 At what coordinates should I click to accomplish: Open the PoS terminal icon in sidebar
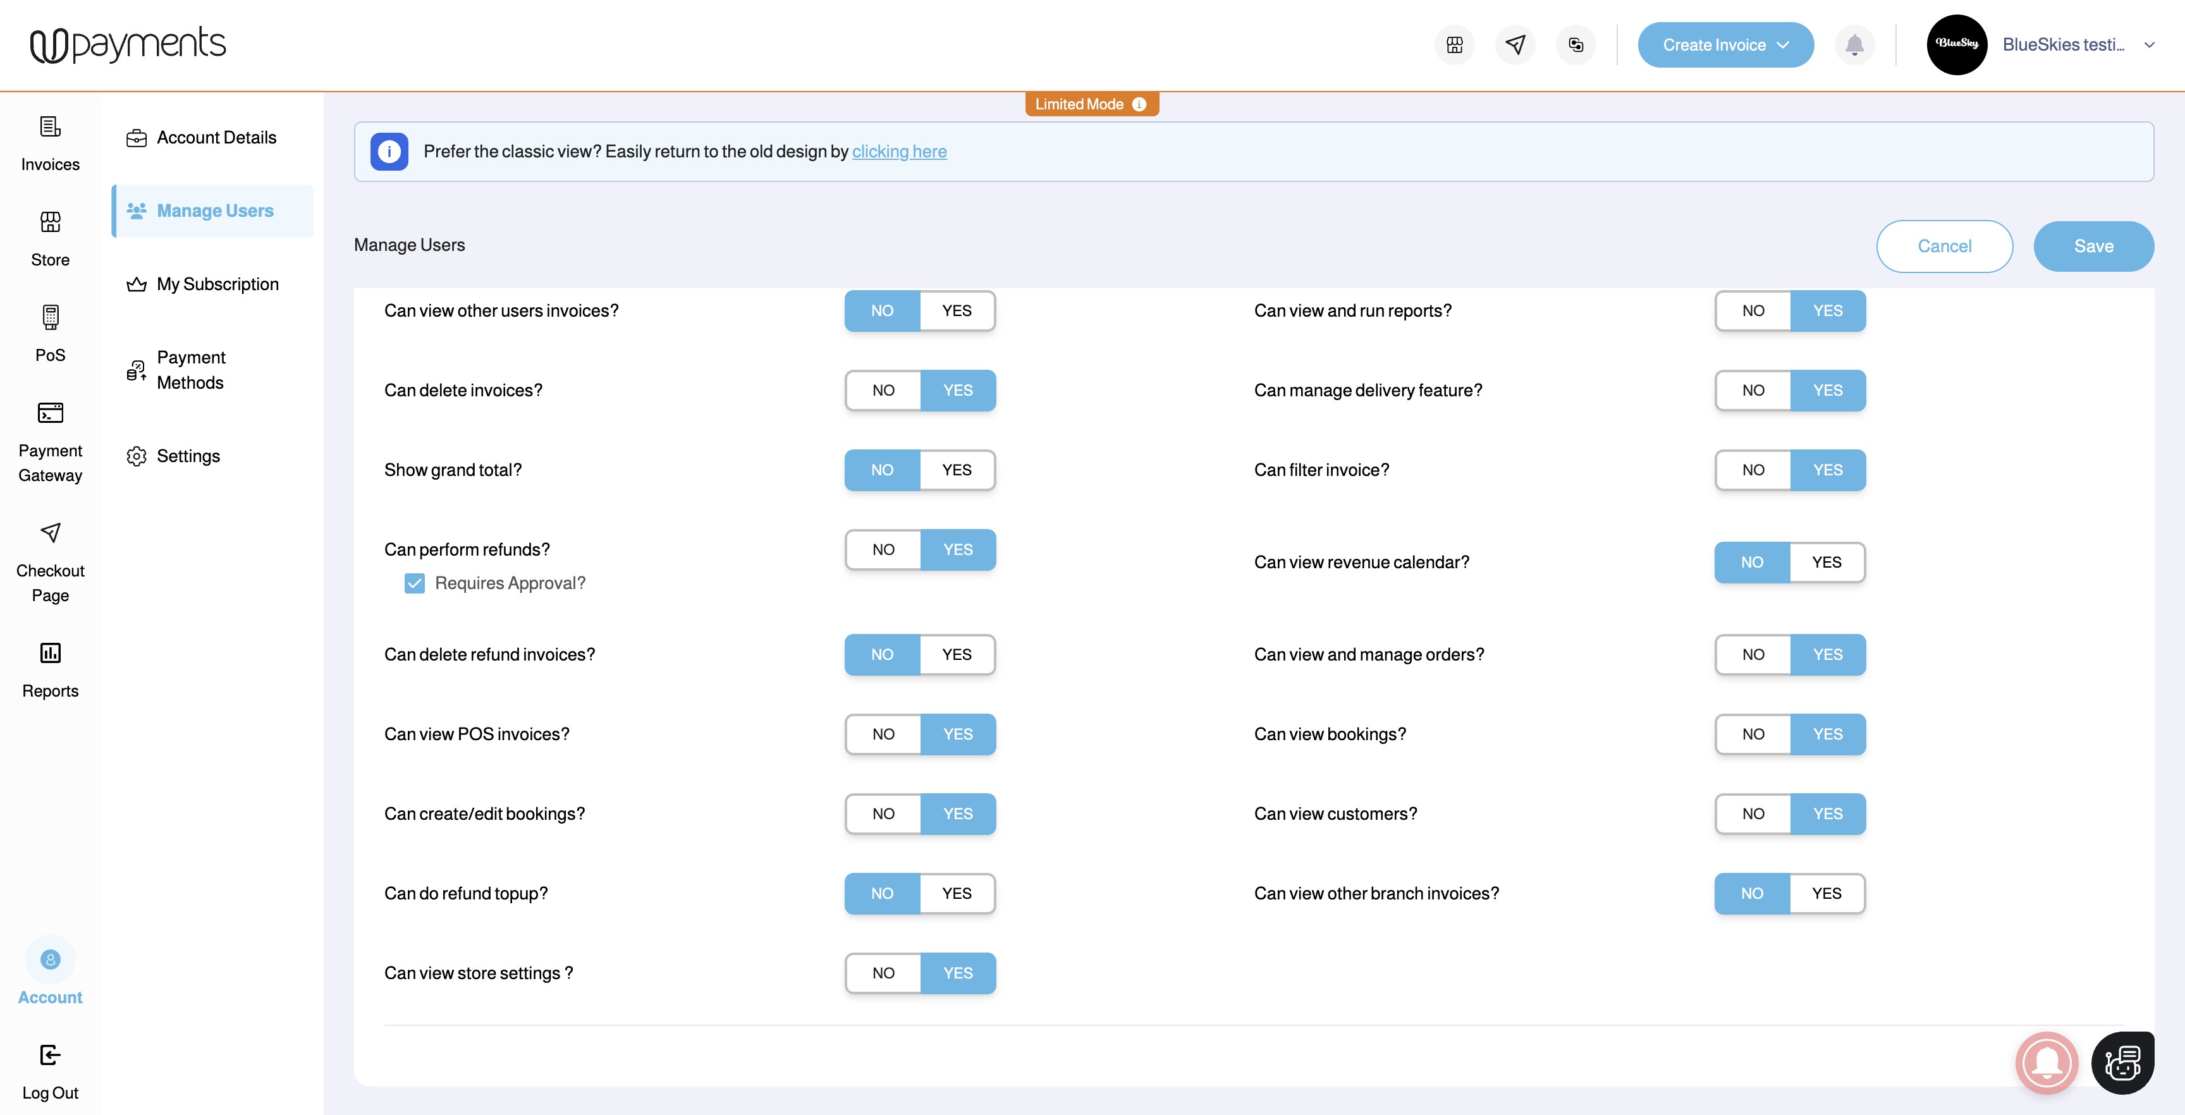[50, 317]
